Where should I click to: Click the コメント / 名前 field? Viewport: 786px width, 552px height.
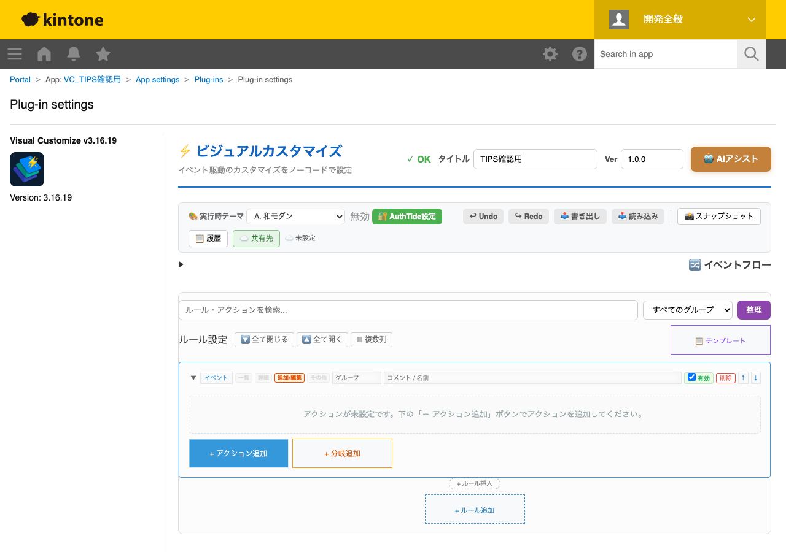[533, 378]
